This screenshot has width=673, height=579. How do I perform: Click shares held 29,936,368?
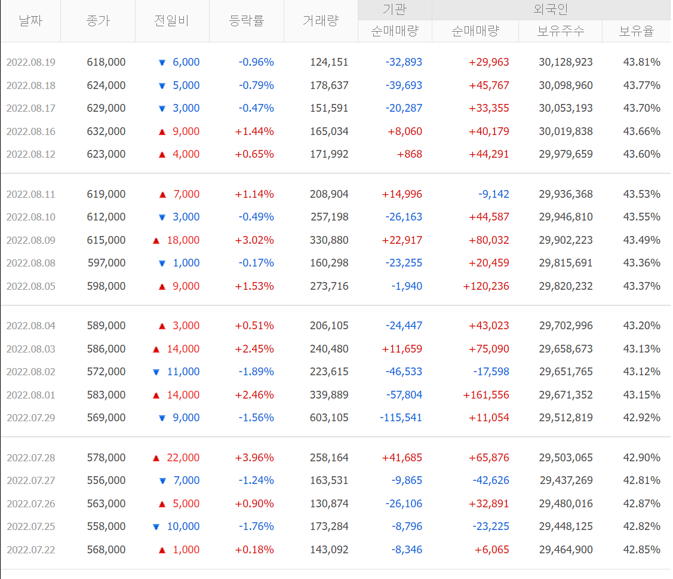click(x=566, y=194)
